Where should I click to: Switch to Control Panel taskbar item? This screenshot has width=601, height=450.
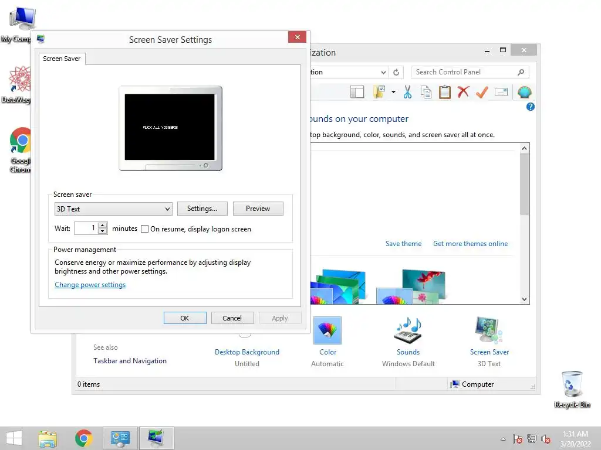(x=120, y=438)
